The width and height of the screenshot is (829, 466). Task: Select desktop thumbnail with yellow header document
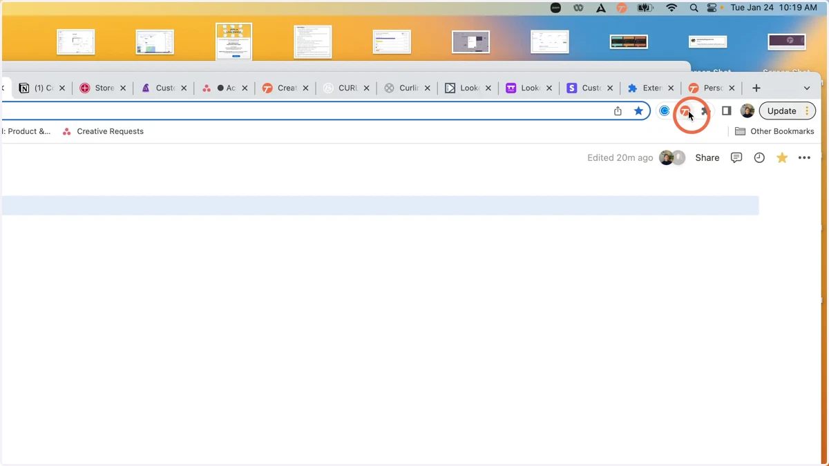[234, 41]
